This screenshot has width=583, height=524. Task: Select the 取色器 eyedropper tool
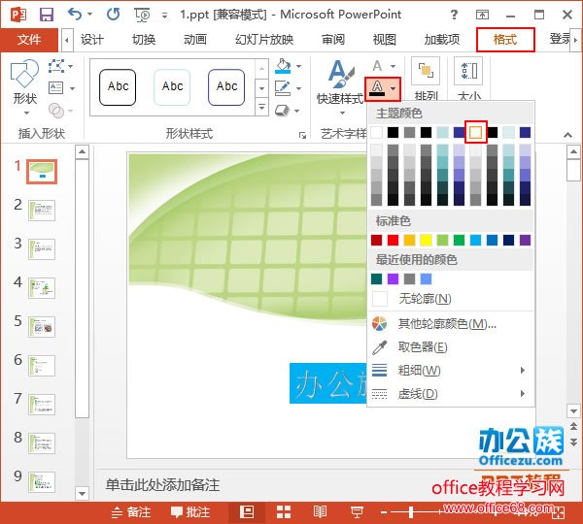point(422,347)
